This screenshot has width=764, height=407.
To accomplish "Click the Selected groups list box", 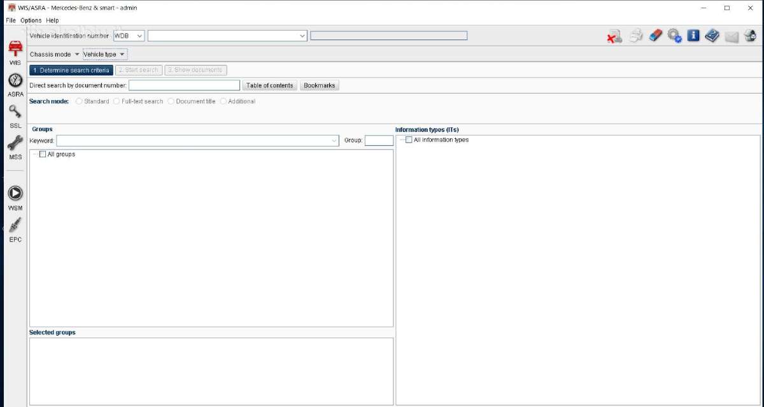I will click(x=211, y=371).
